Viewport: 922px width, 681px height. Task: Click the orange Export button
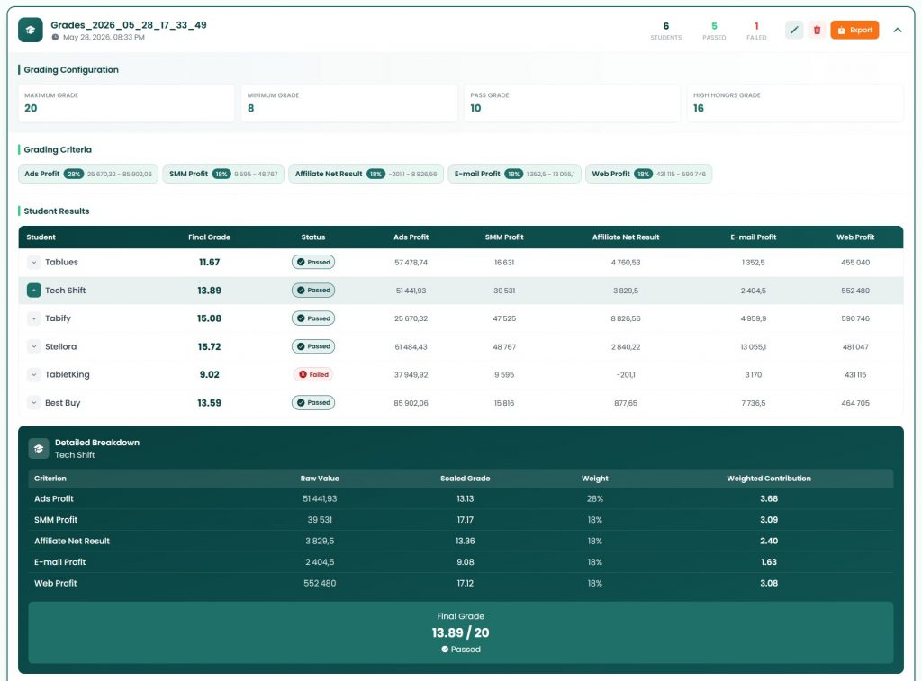click(854, 30)
